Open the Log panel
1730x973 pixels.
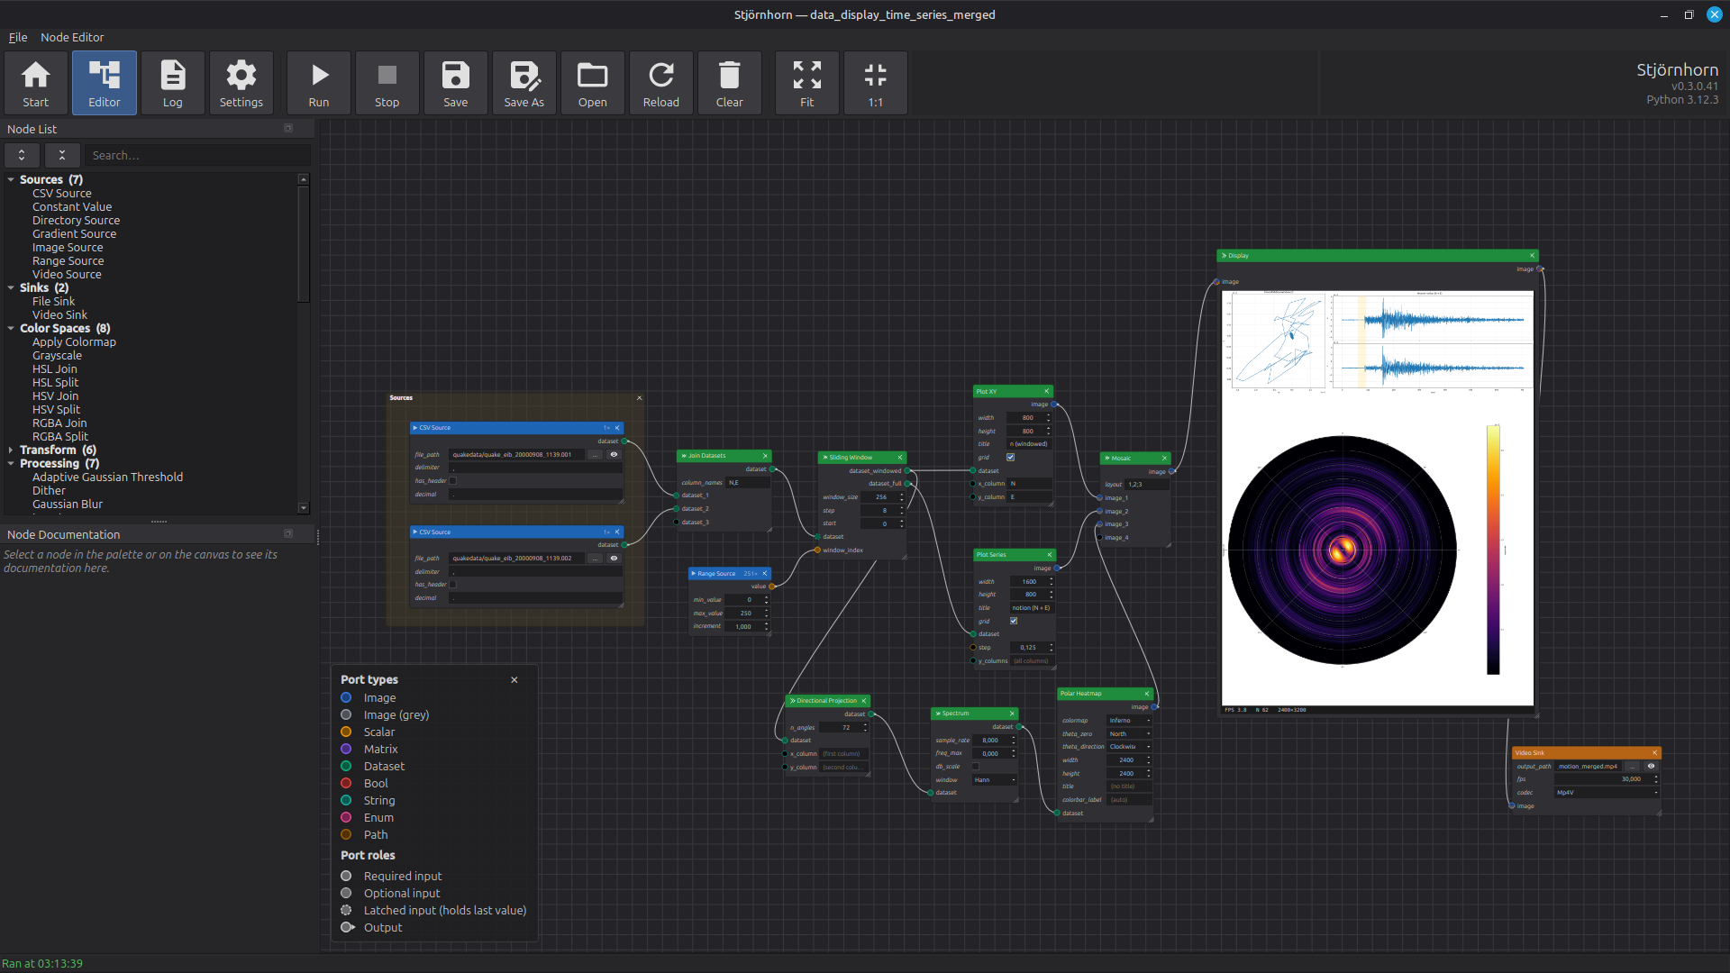click(x=173, y=83)
